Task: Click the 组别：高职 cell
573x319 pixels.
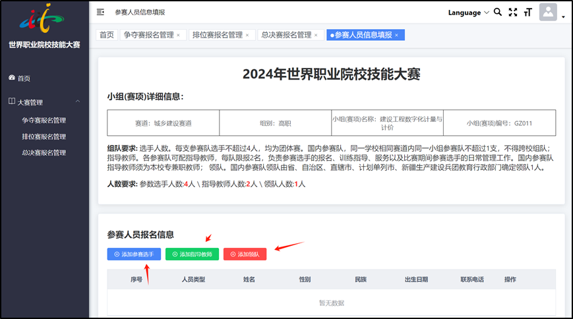Action: [275, 123]
